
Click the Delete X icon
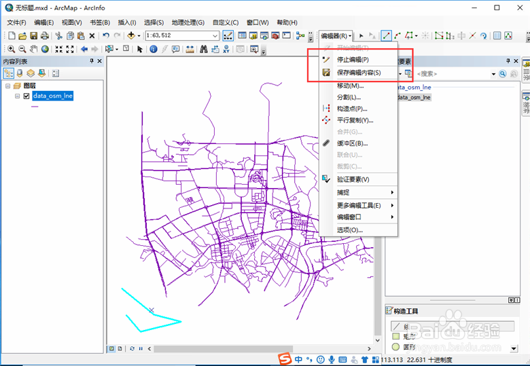pos(92,35)
